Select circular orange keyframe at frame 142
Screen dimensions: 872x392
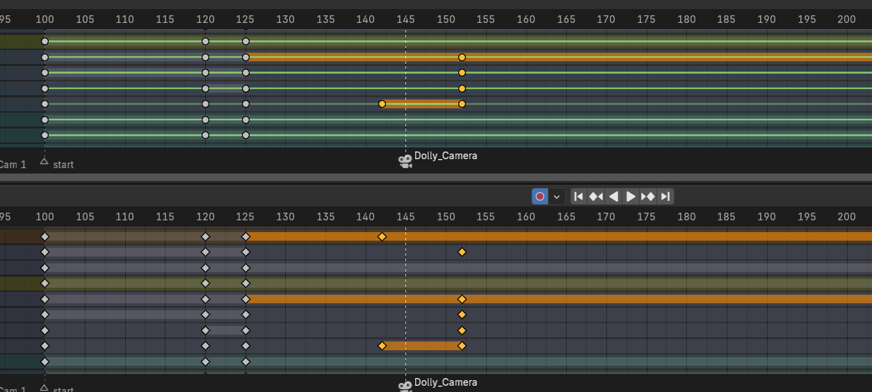(x=382, y=104)
